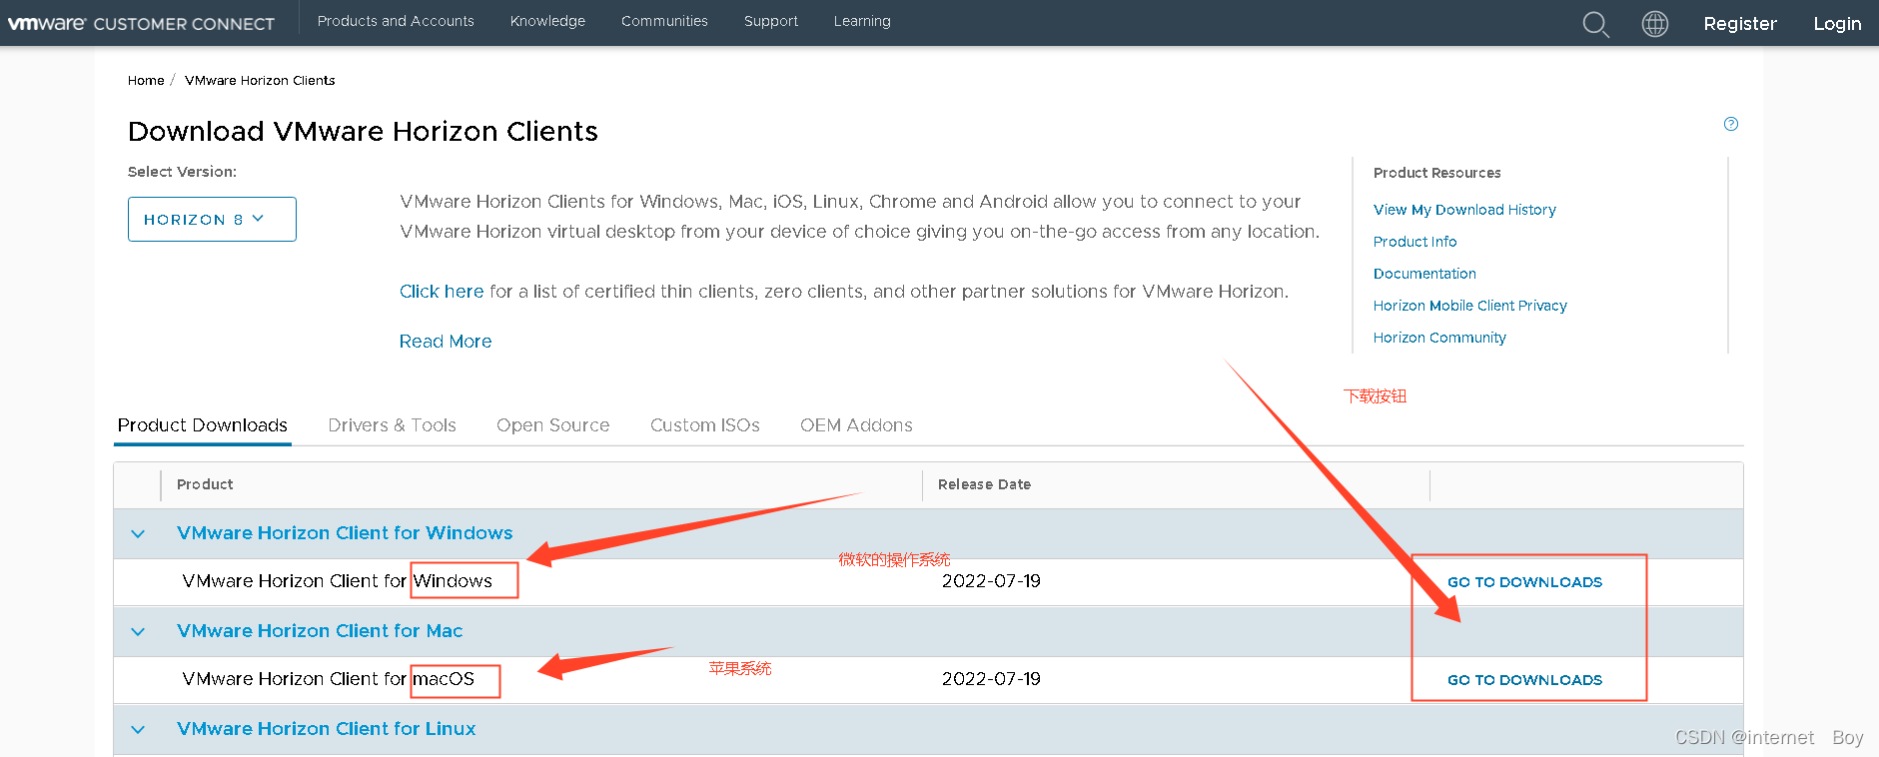Viewport: 1879px width, 757px height.
Task: Go to Home breadcrumb
Action: (x=146, y=81)
